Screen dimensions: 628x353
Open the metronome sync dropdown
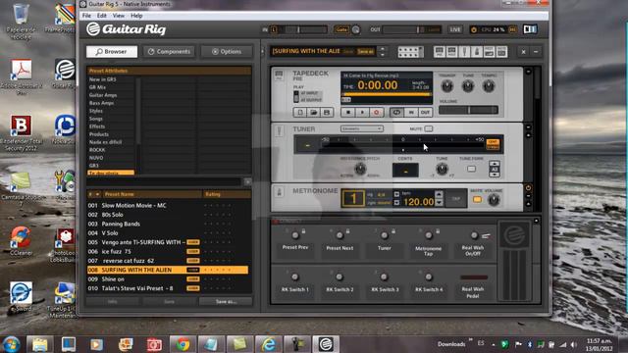(x=396, y=203)
